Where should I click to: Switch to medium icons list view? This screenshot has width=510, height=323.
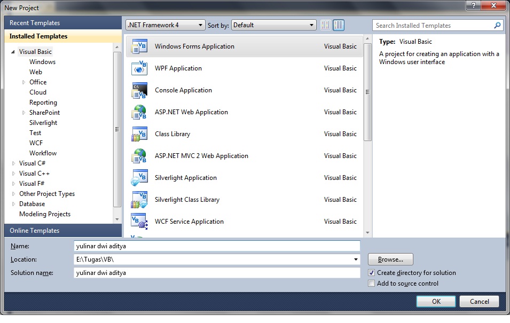(338, 25)
